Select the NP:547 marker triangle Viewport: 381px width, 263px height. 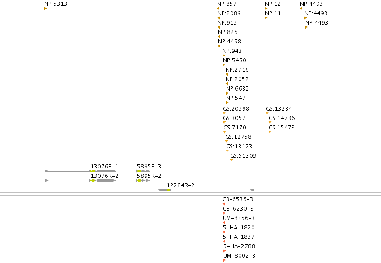coord(227,103)
